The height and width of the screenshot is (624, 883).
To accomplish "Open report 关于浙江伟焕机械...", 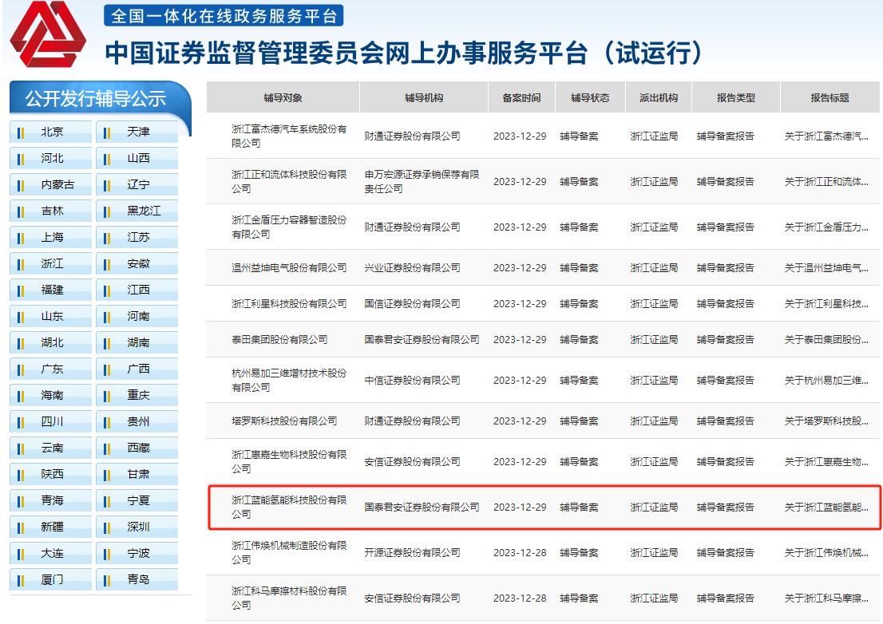I will pyautogui.click(x=826, y=553).
